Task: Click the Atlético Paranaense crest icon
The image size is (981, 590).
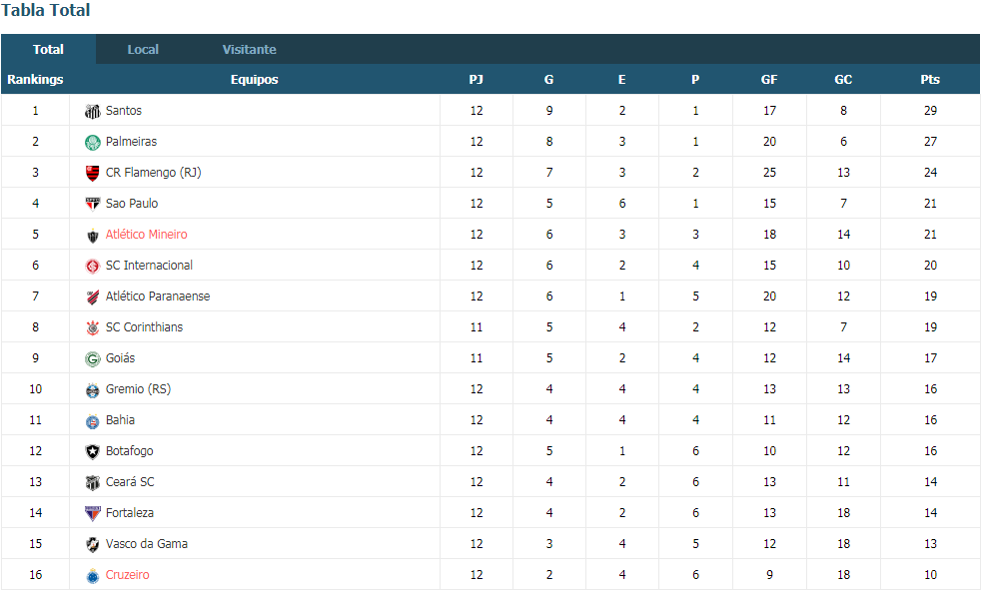Action: click(x=93, y=296)
